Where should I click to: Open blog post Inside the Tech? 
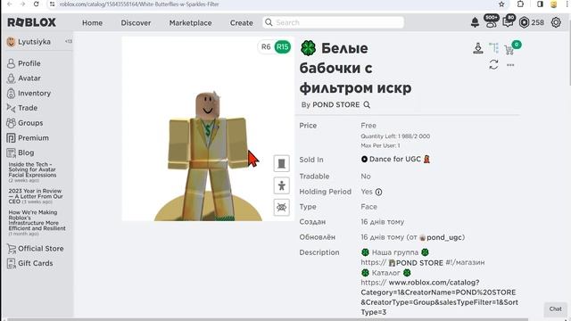pyautogui.click(x=32, y=169)
